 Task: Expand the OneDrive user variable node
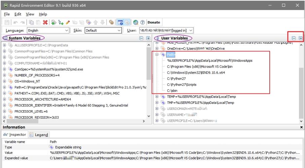[157, 48]
